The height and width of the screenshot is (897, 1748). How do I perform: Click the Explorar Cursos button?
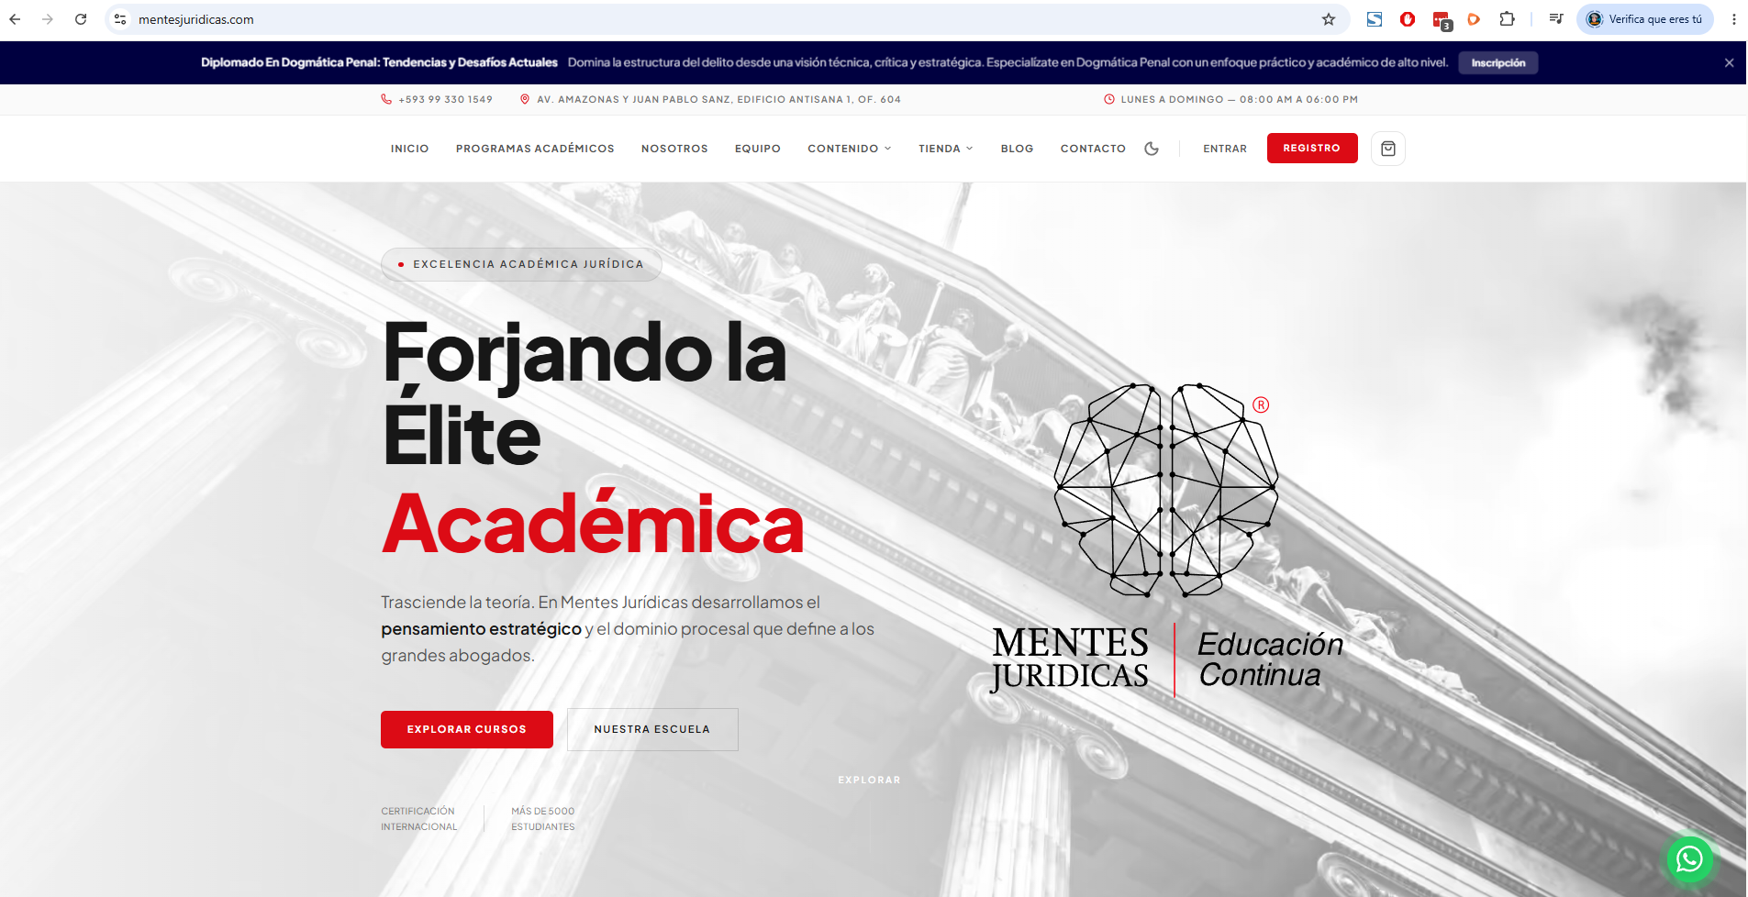(467, 729)
